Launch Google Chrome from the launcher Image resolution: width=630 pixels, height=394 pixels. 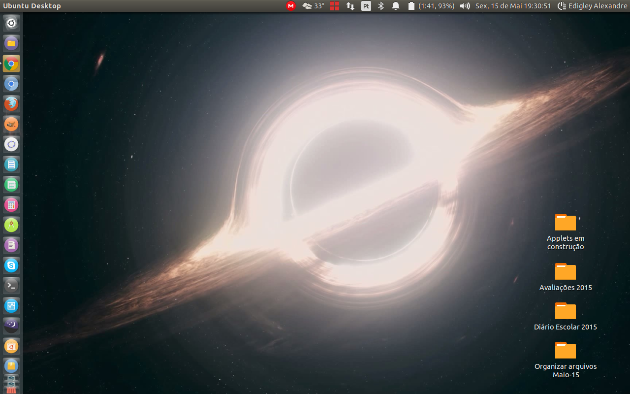[x=11, y=64]
